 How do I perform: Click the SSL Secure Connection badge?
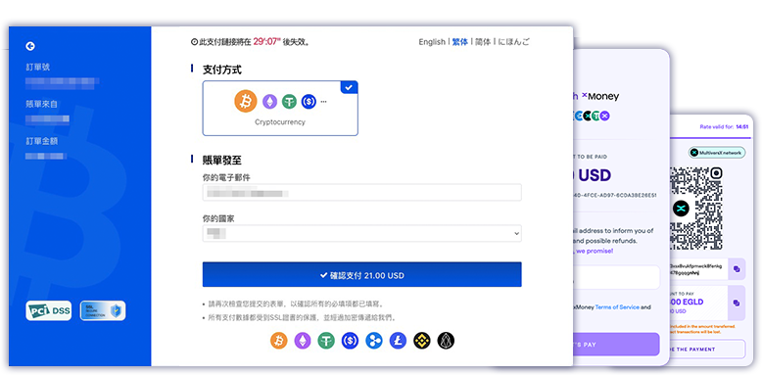(103, 311)
